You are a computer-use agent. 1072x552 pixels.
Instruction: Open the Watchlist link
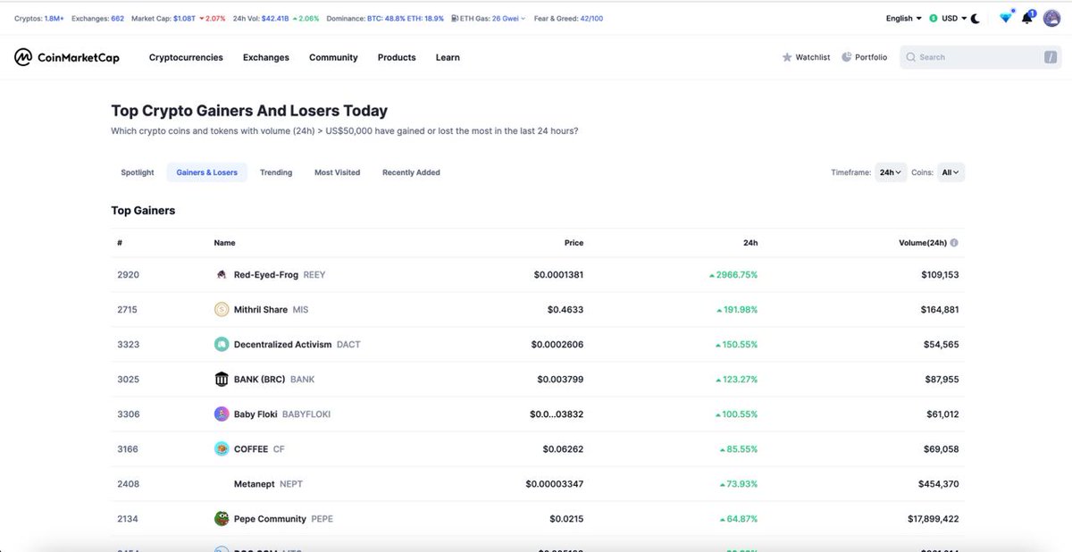[x=806, y=57]
